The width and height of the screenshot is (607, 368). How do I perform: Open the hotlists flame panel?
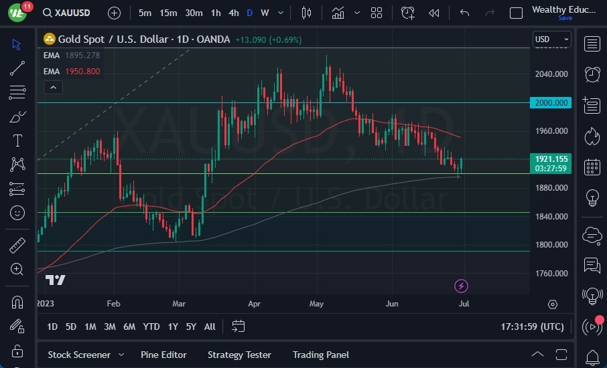click(x=592, y=136)
